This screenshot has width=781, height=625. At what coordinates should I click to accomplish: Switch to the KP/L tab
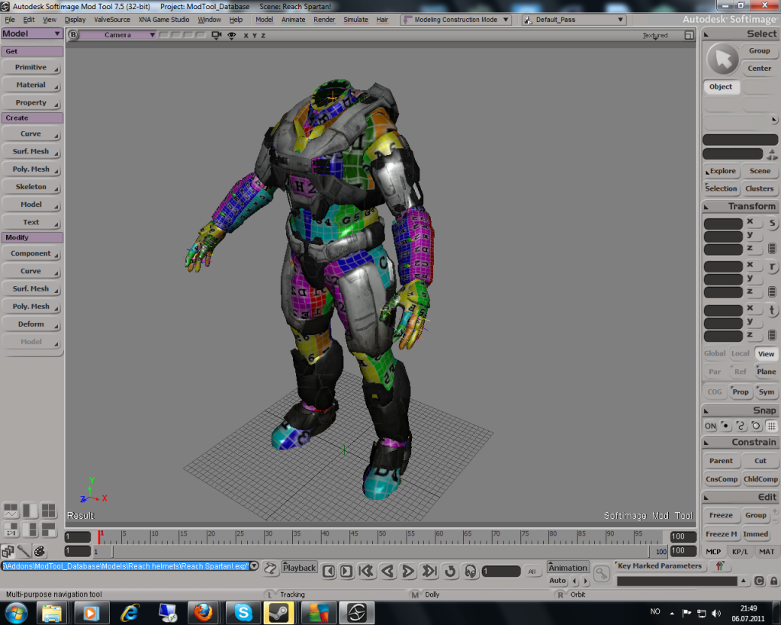(x=740, y=551)
